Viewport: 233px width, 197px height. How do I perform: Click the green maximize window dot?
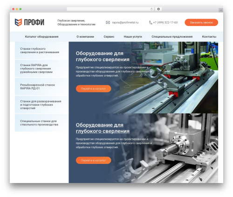pos(21,9)
